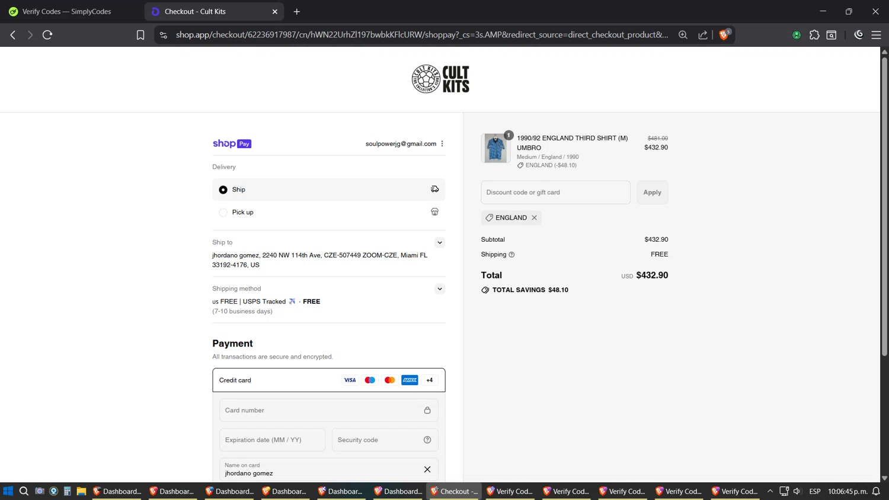The height and width of the screenshot is (500, 889).
Task: Focus the Expiration date field
Action: pyautogui.click(x=273, y=440)
